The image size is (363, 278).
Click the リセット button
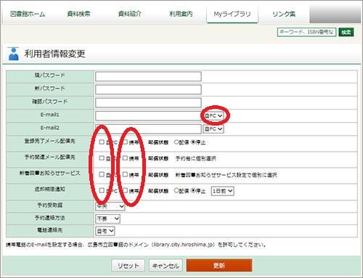point(128,266)
